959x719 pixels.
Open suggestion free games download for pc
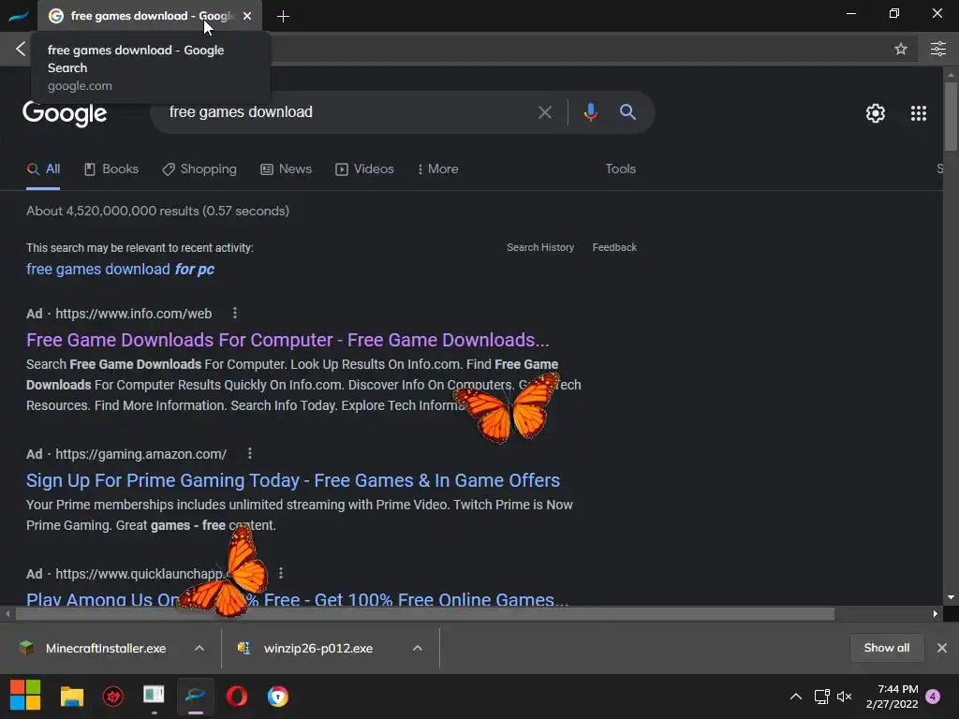[121, 270]
